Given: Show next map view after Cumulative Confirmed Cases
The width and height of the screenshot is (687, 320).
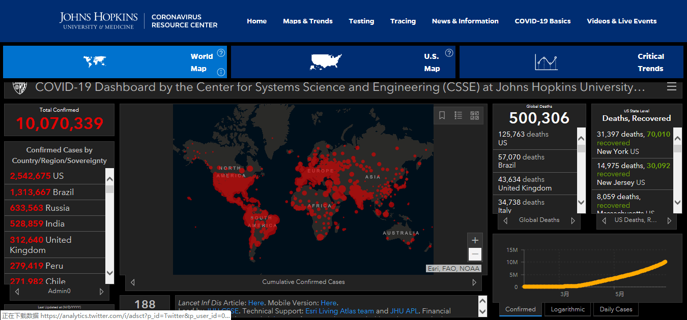Looking at the screenshot, I should click(474, 282).
